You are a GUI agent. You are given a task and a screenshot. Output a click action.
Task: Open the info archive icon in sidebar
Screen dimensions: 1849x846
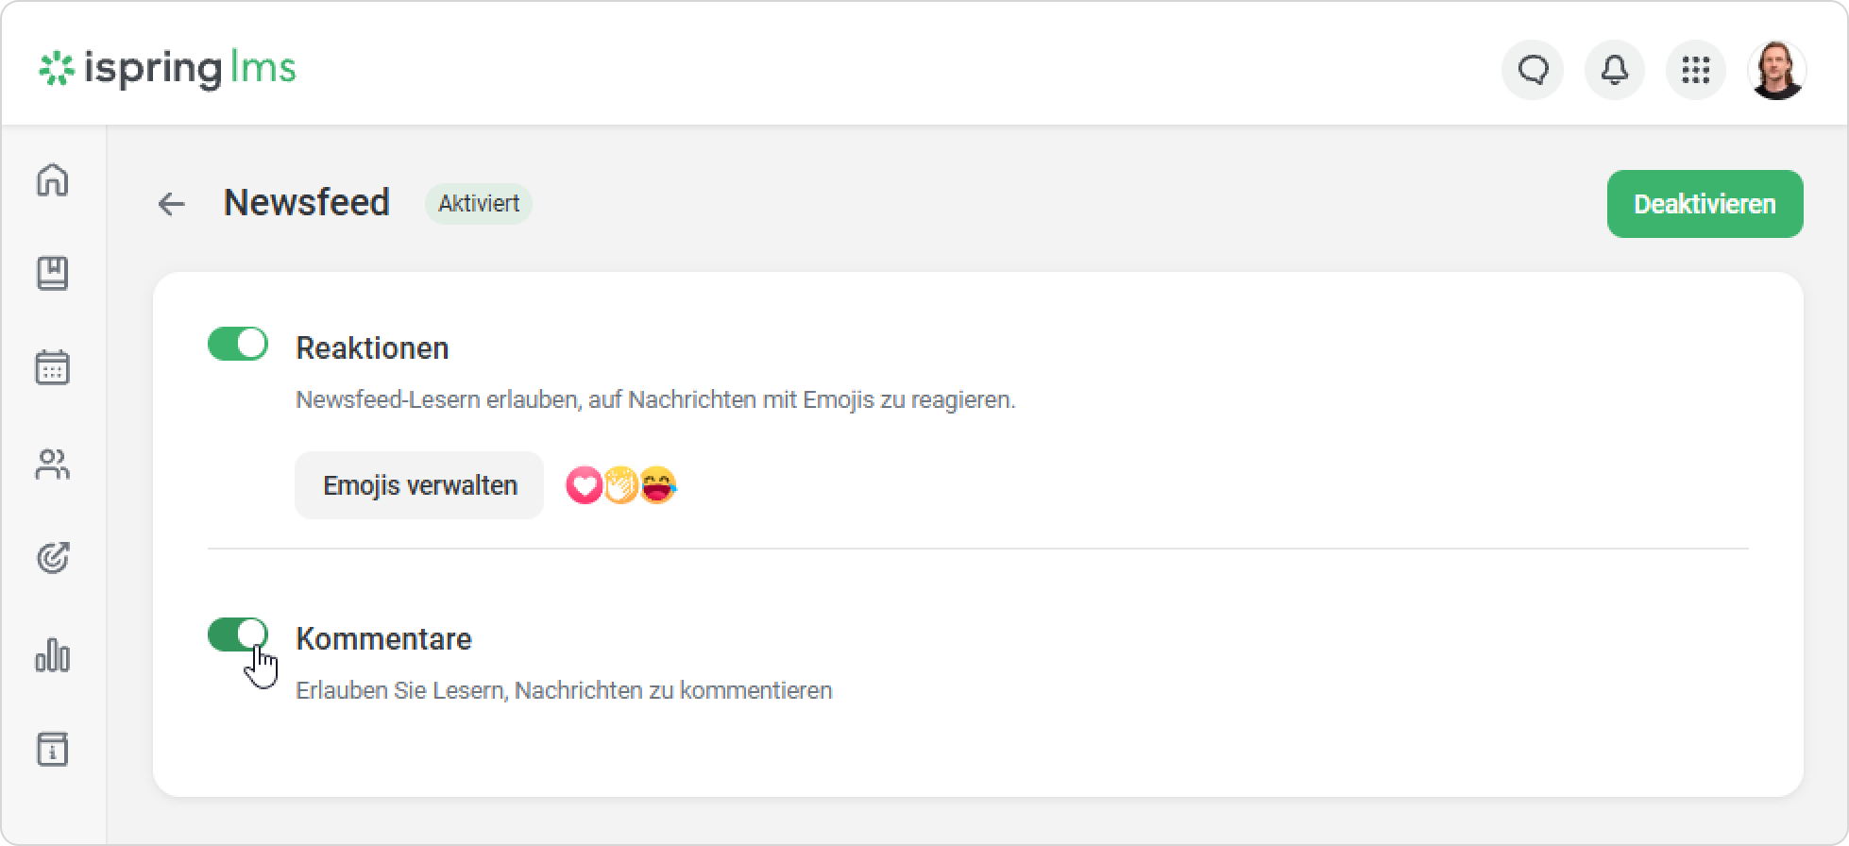tap(53, 749)
